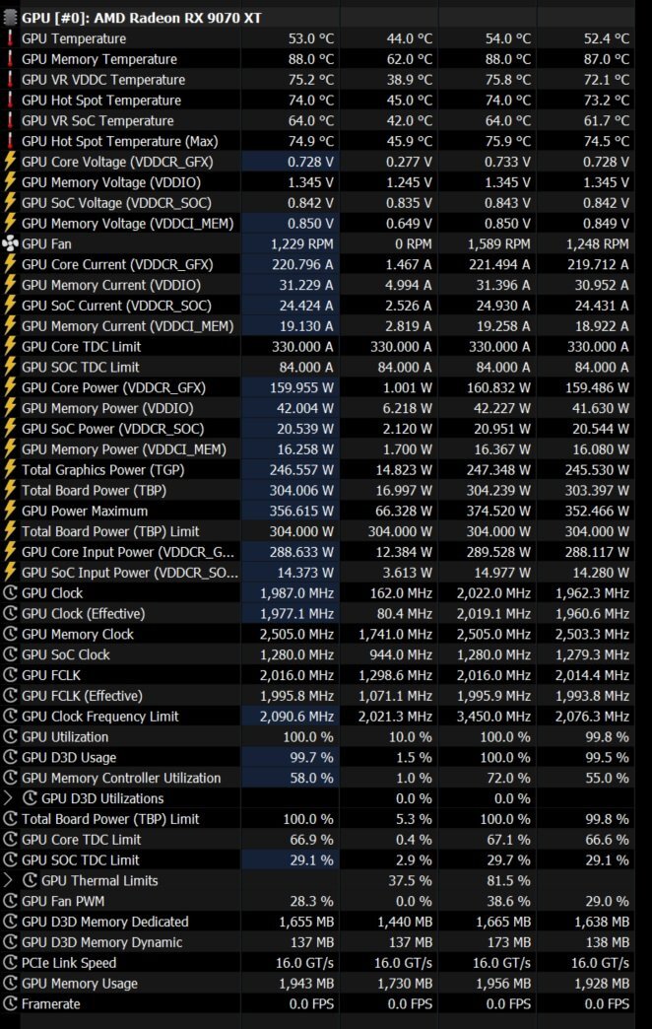
Task: Click the gauge icon next to Framerate
Action: pos(10,1004)
